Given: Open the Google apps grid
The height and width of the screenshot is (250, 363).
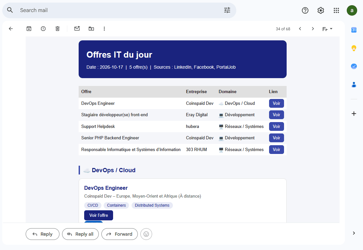Looking at the screenshot, I should (x=336, y=10).
